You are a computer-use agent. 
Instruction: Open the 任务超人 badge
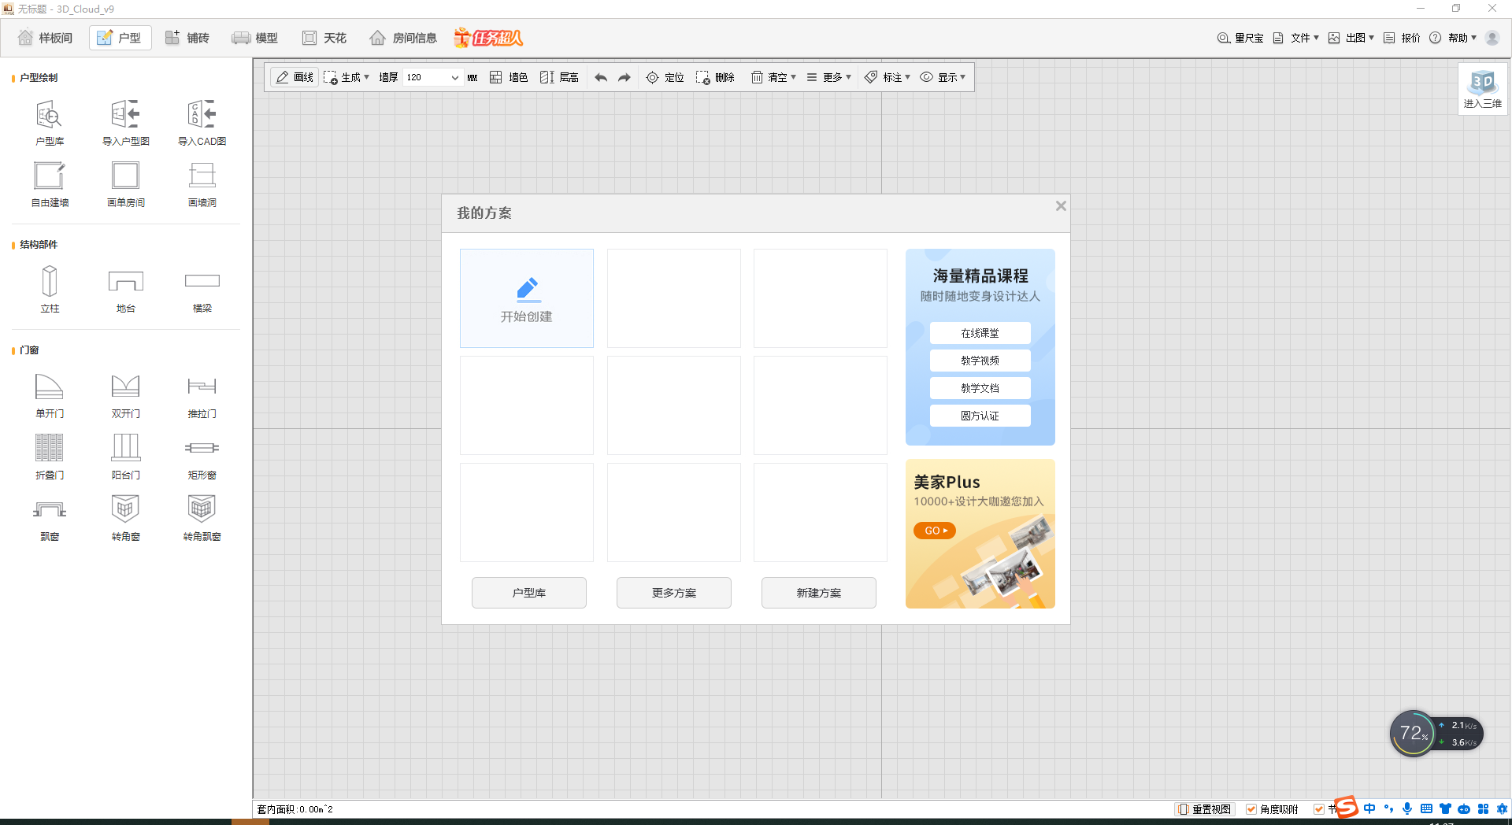tap(488, 37)
